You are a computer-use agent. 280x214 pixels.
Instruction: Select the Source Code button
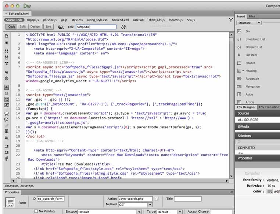pyautogui.click(x=14, y=20)
